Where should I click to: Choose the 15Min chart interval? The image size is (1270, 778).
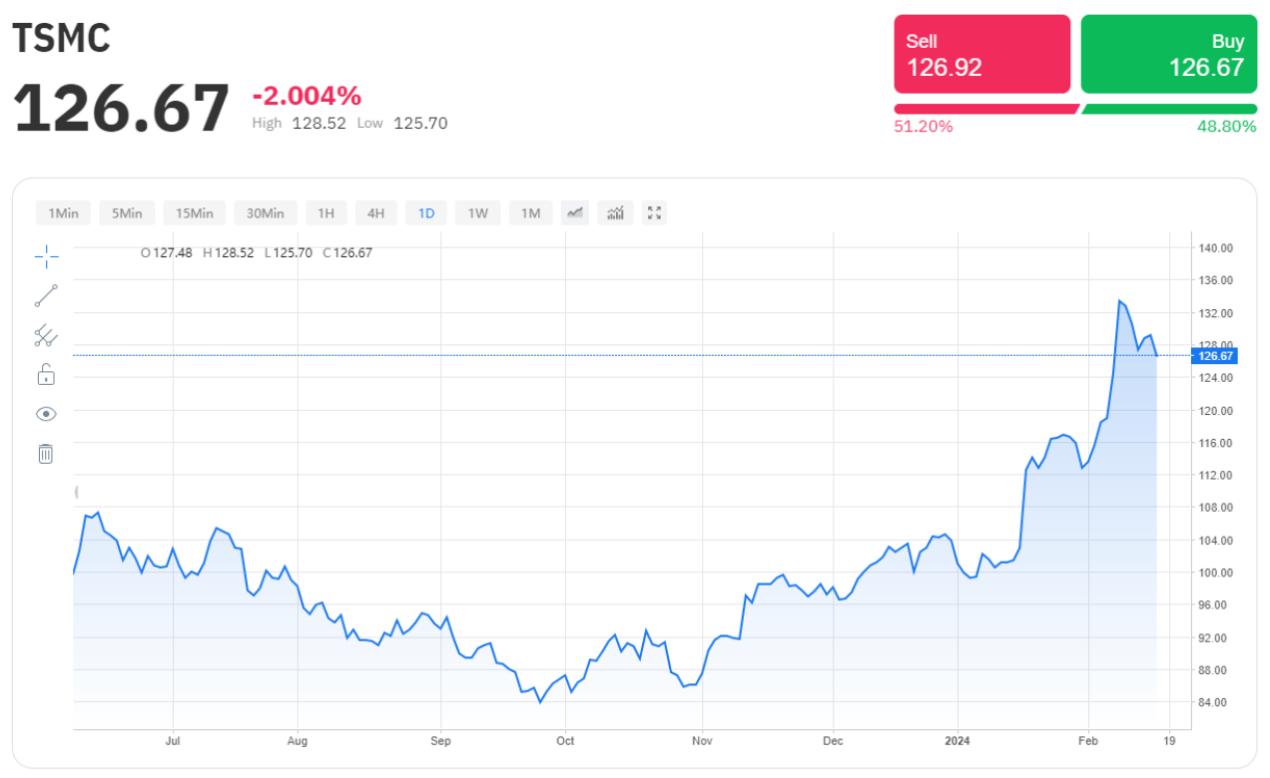195,213
